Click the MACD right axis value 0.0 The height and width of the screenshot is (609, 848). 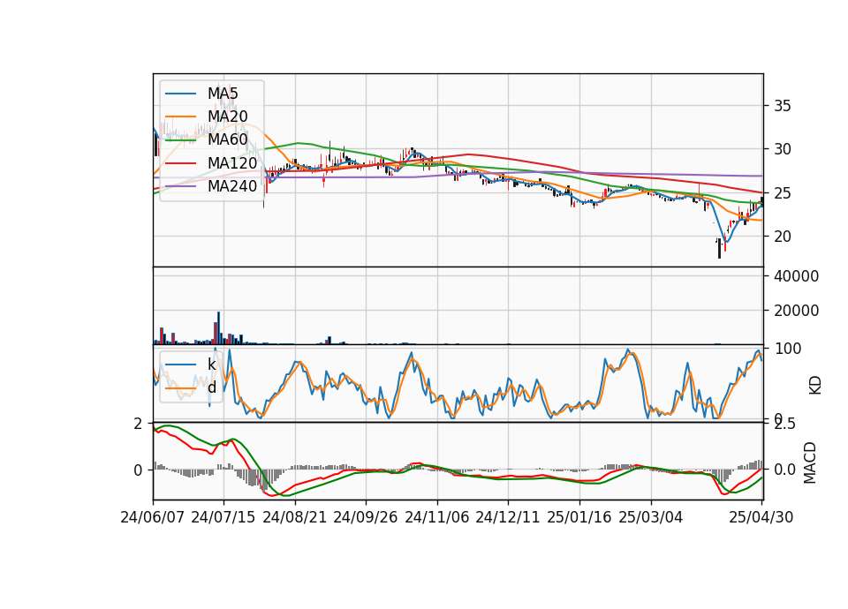point(784,470)
